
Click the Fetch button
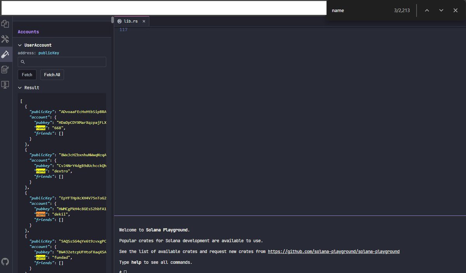pyautogui.click(x=27, y=75)
